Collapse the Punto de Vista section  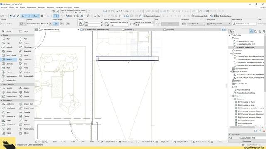[x=2, y=84]
